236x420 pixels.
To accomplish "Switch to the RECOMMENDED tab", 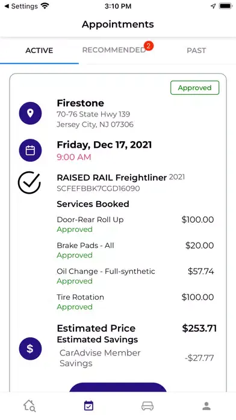I will [114, 50].
